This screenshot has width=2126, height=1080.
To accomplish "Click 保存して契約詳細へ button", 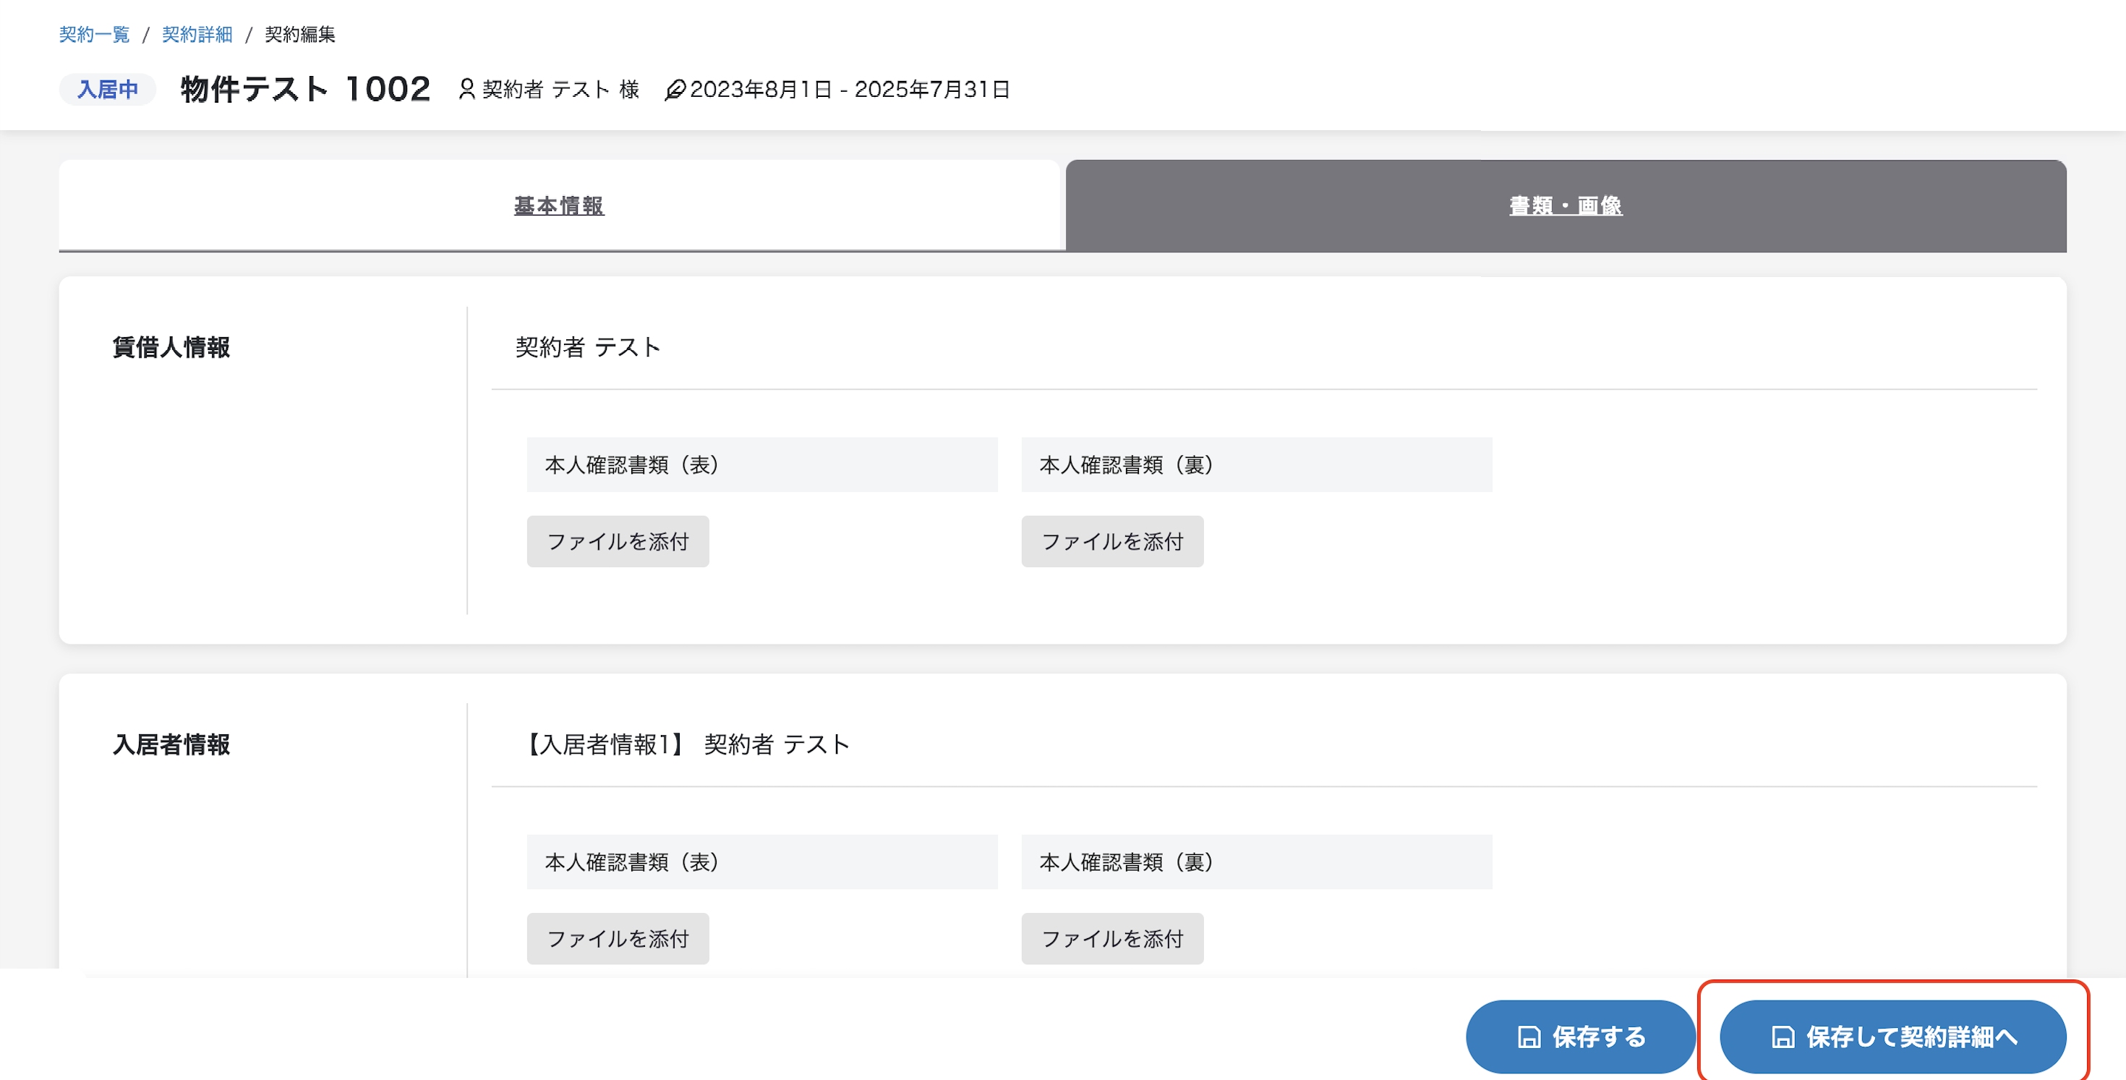I will [1892, 1037].
